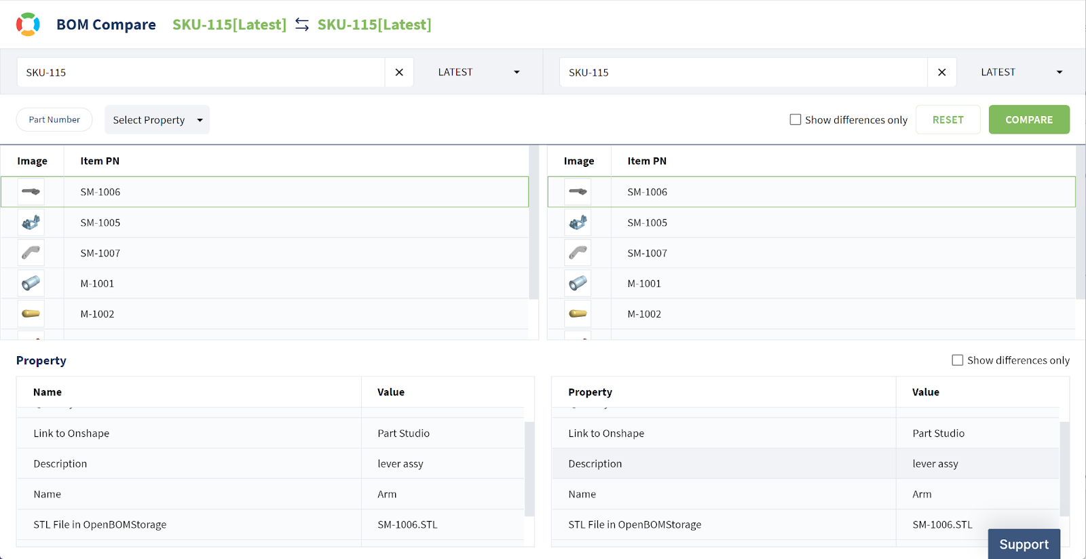The width and height of the screenshot is (1086, 559).
Task: Click the COMPARE button
Action: click(x=1029, y=119)
